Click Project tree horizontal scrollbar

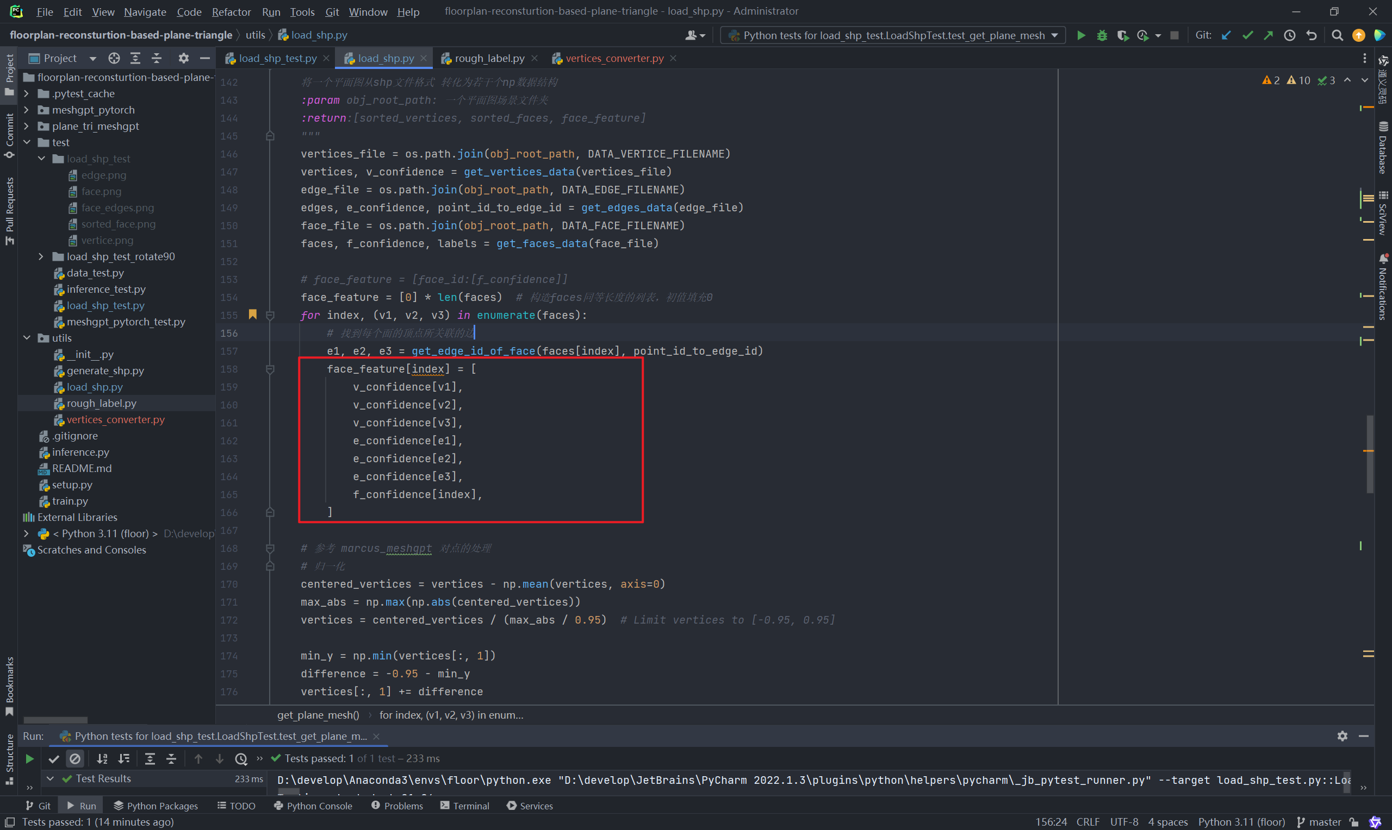click(55, 720)
